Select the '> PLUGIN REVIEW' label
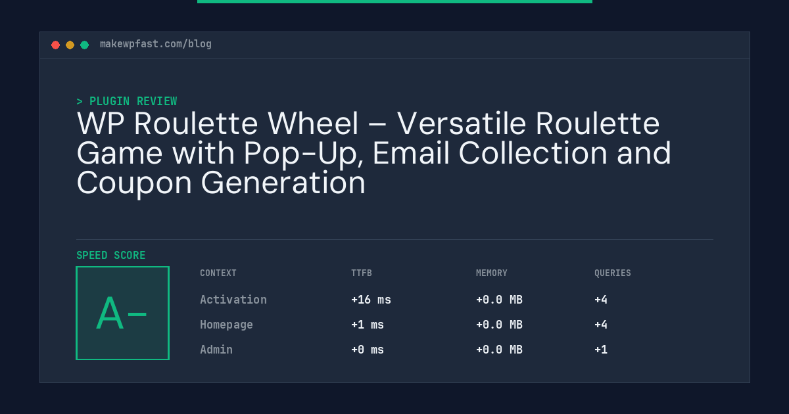This screenshot has width=789, height=414. pyautogui.click(x=127, y=101)
